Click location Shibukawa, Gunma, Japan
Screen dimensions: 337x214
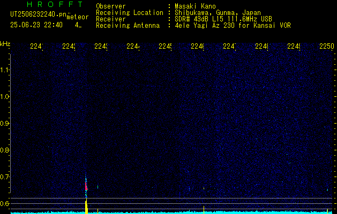tap(218, 12)
